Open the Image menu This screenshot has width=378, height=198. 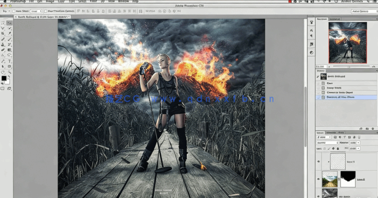click(50, 1)
